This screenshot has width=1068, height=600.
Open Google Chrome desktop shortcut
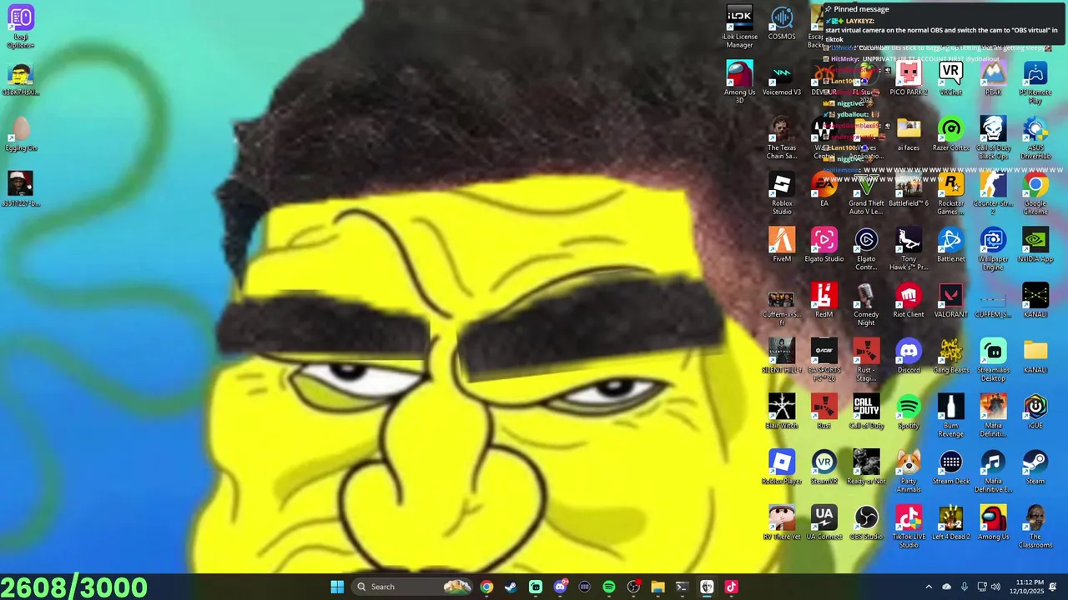1035,194
